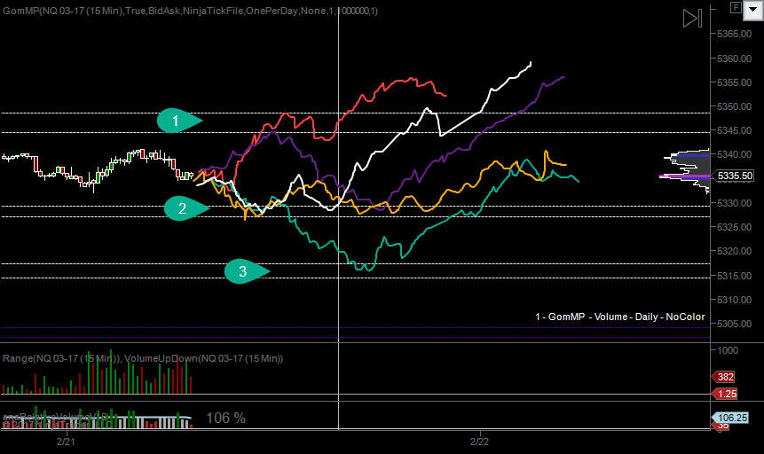Screen dimensions: 764x454
Task: Click the volume profile histogram near 5340
Action: click(686, 170)
